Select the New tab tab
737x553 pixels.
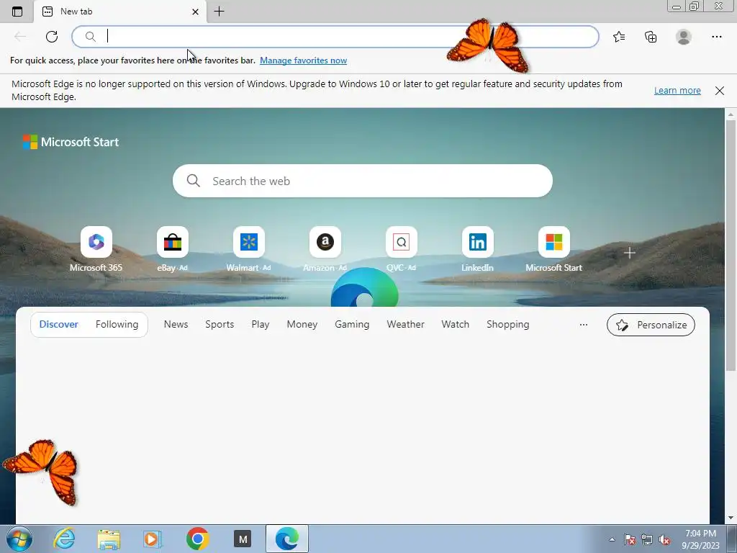click(x=120, y=12)
